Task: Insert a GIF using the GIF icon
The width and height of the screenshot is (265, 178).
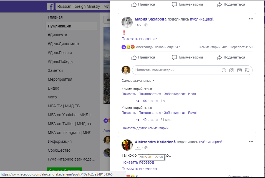Action: click(x=239, y=70)
